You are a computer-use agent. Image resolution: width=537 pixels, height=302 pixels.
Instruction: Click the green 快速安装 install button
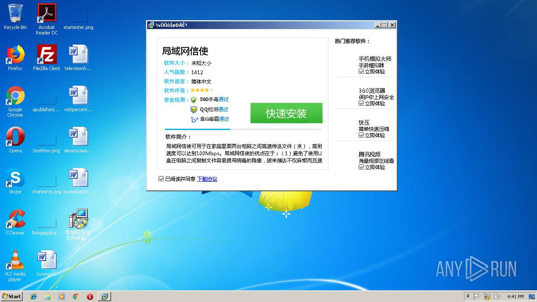pyautogui.click(x=286, y=113)
